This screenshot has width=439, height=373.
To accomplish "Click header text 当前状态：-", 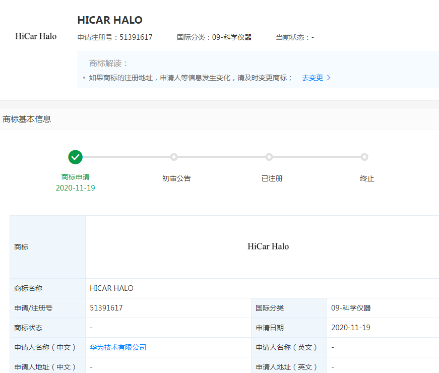I will [295, 37].
